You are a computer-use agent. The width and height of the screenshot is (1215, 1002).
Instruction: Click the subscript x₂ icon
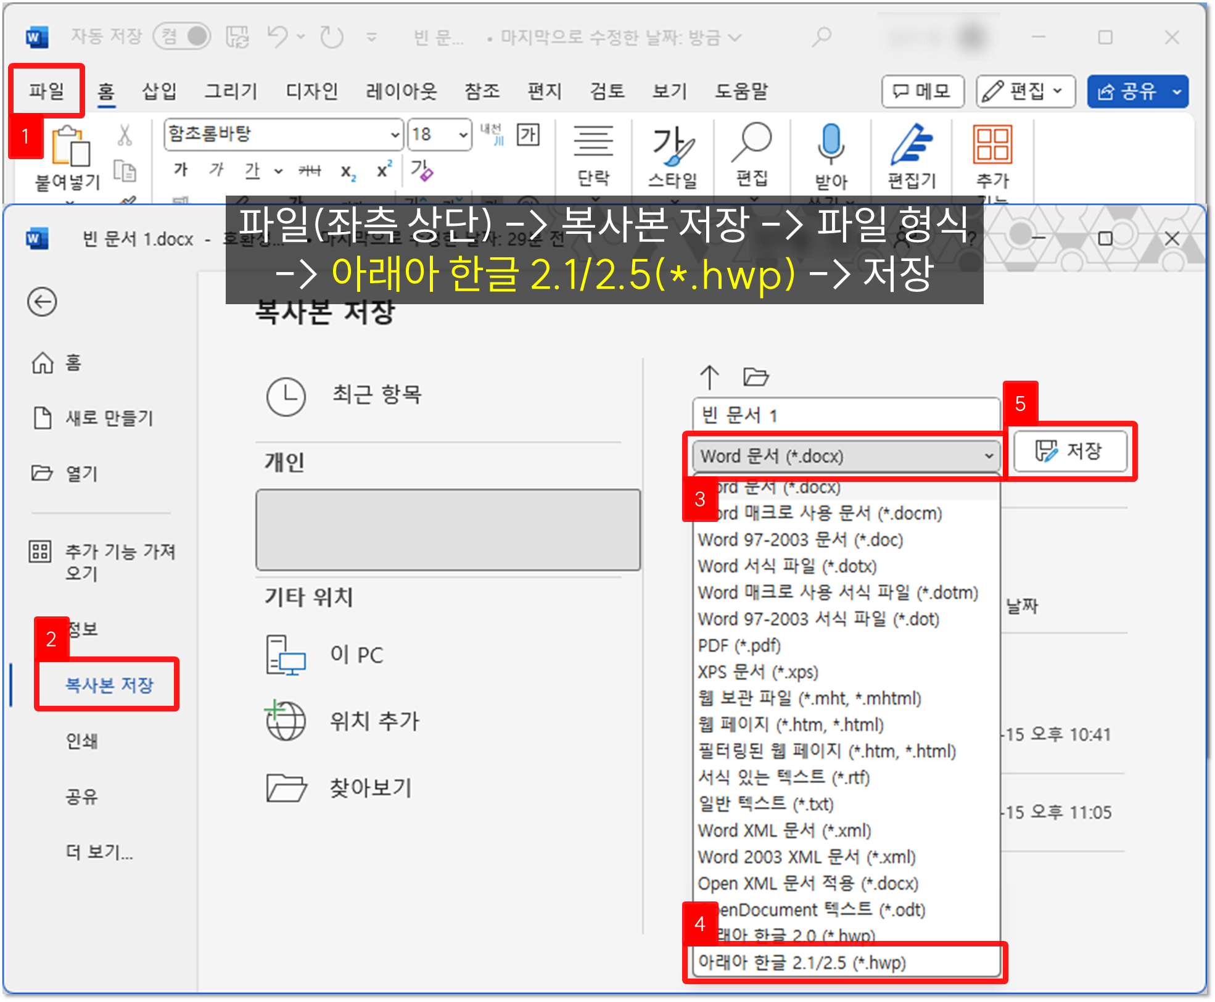pos(348,171)
